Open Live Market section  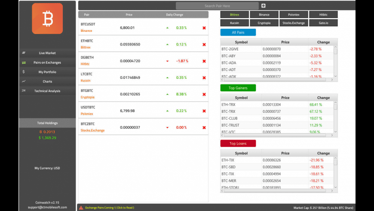click(47, 53)
